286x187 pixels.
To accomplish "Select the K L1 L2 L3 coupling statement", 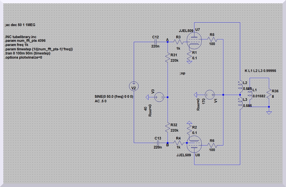I will click(x=260, y=71).
